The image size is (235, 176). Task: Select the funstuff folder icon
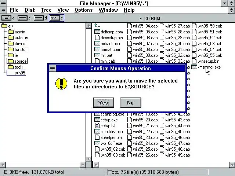click(11, 49)
